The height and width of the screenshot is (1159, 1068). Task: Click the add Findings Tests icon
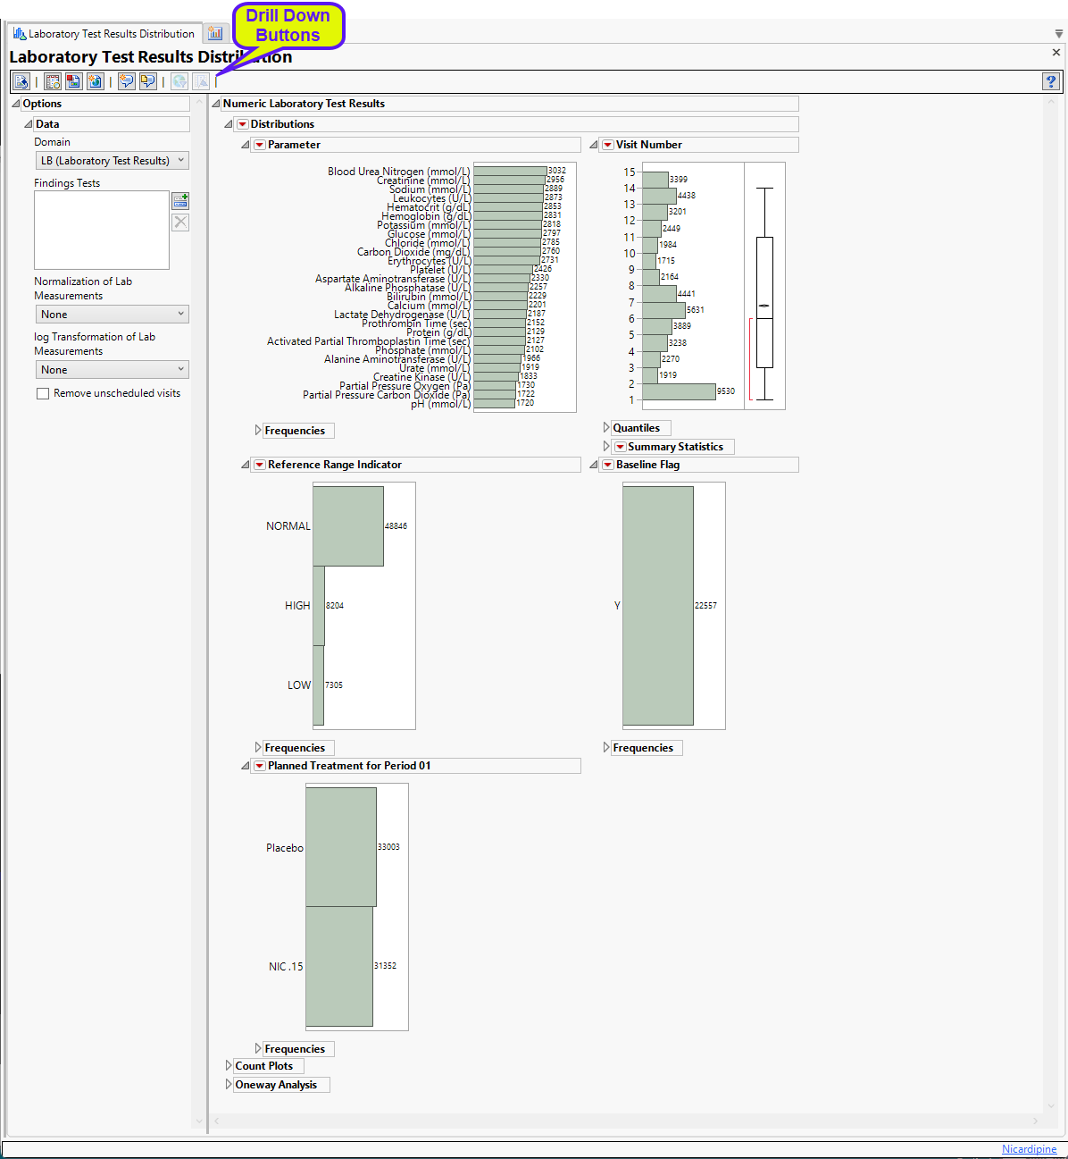(180, 200)
